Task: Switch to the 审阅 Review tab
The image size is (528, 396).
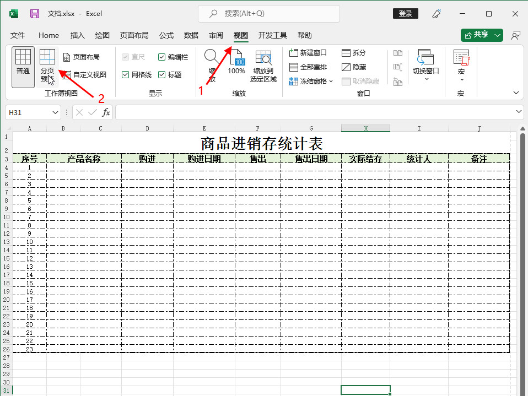Action: pos(216,35)
